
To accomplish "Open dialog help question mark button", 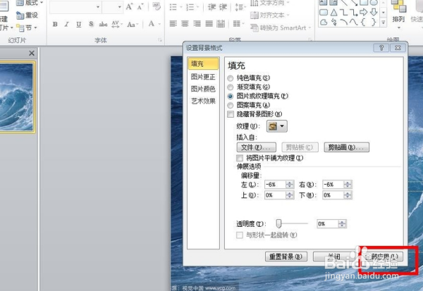I will (381, 48).
